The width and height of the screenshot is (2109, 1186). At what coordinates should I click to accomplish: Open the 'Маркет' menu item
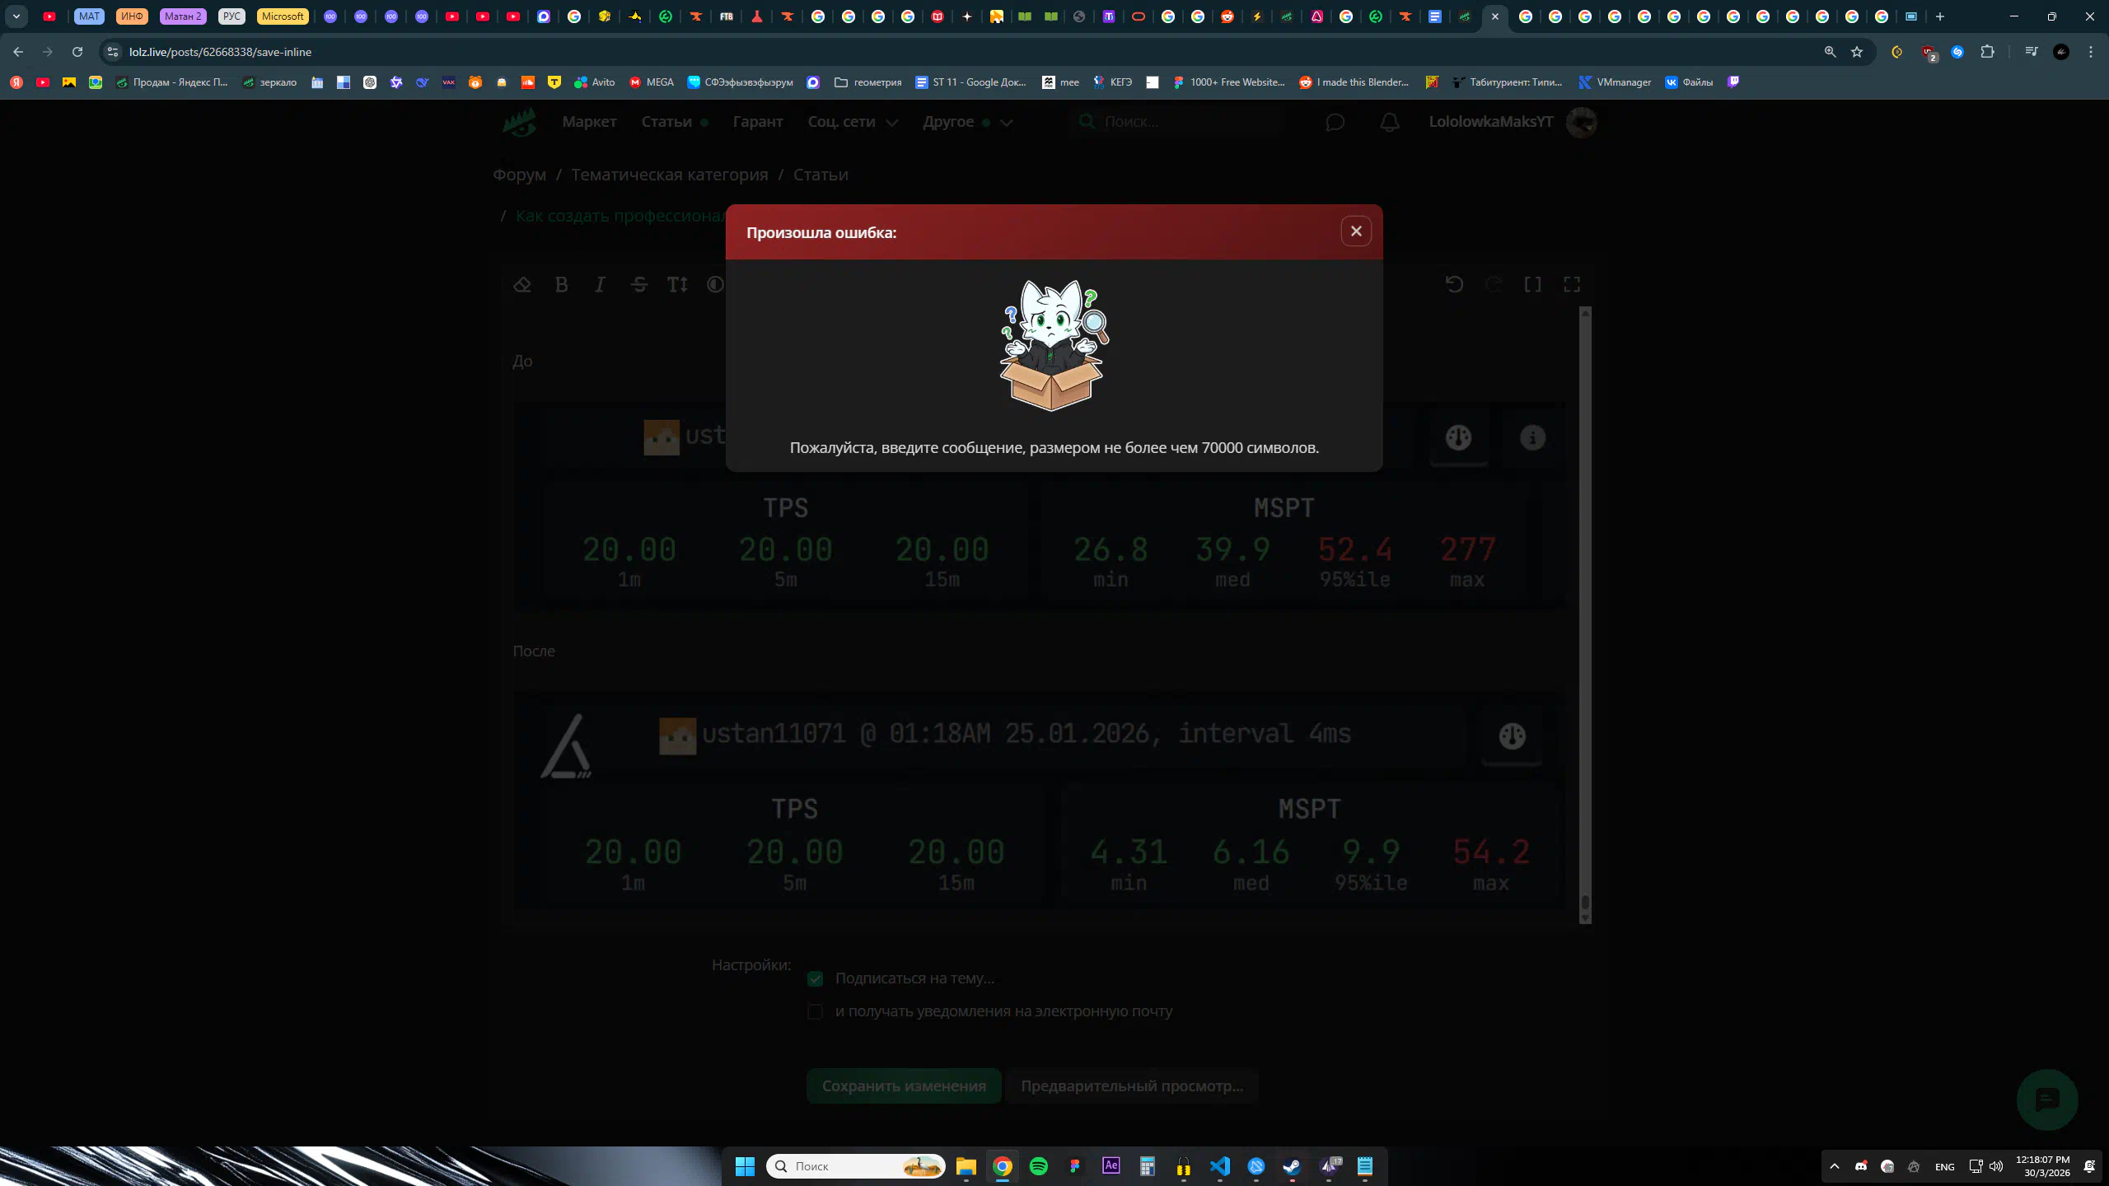pos(589,122)
